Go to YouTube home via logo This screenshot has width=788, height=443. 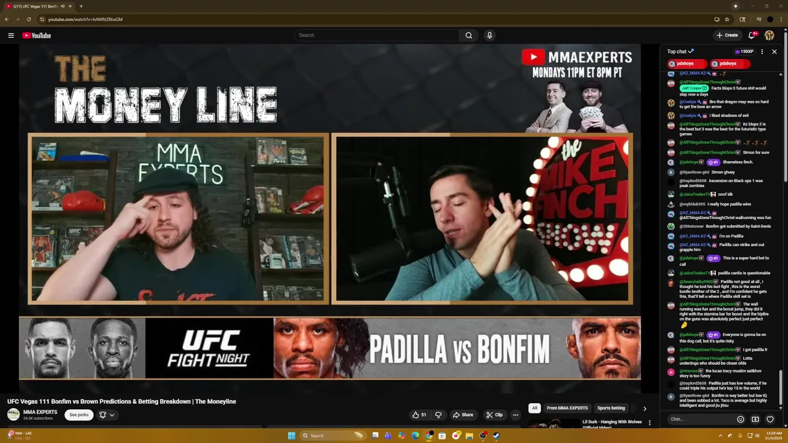[36, 36]
